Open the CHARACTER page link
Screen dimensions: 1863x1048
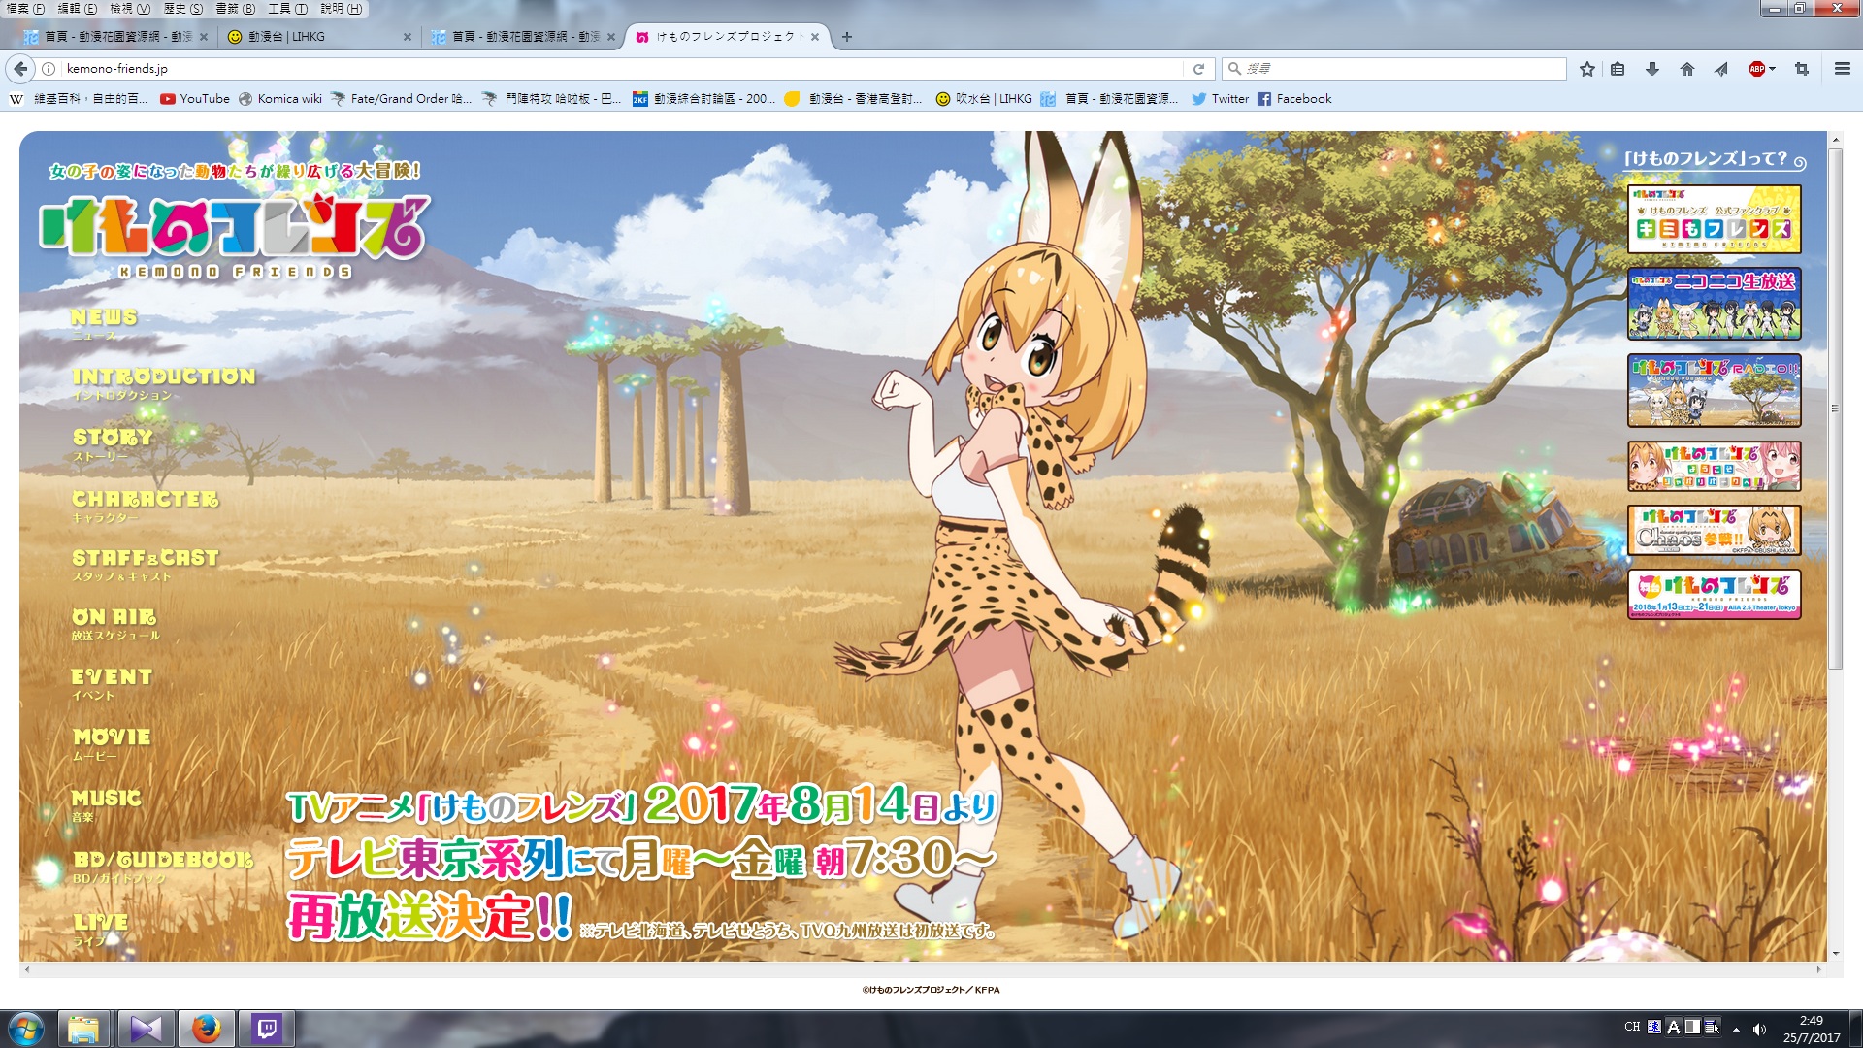[x=146, y=500]
